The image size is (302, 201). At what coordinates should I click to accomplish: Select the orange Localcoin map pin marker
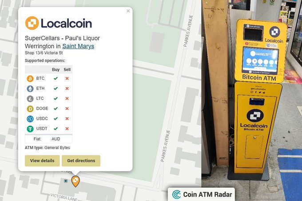[75, 181]
